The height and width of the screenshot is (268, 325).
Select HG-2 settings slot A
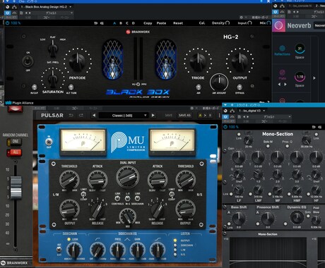114,23
